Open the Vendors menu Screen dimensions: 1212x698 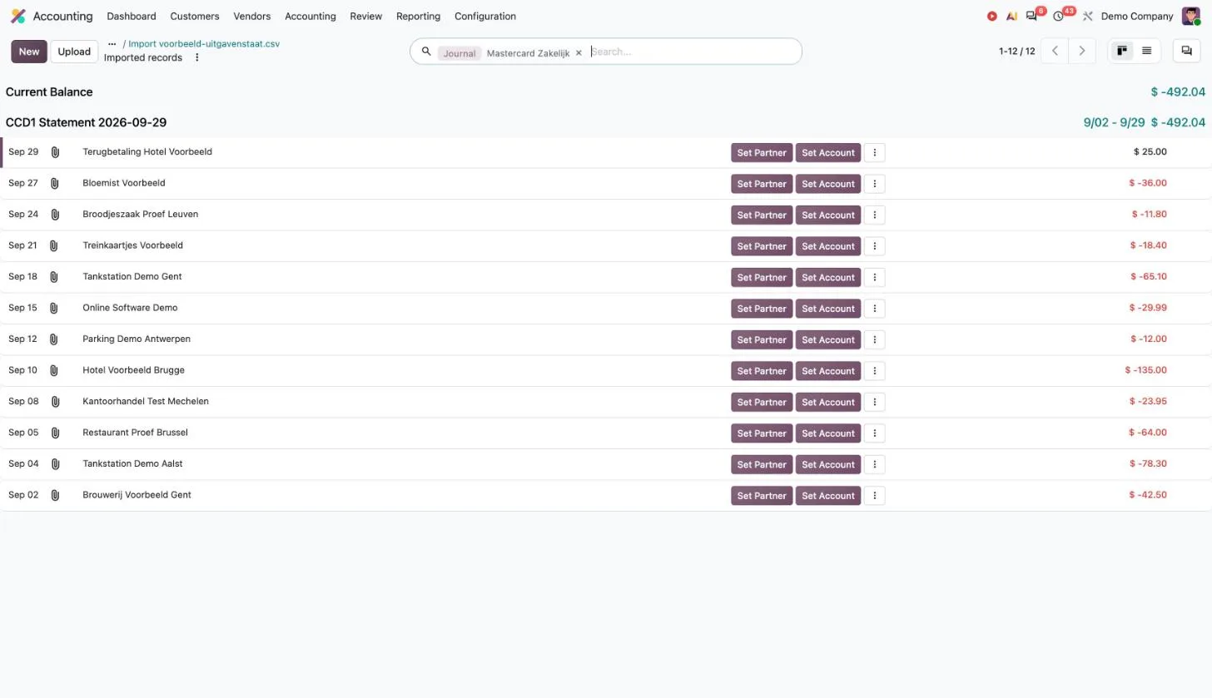[x=252, y=16]
